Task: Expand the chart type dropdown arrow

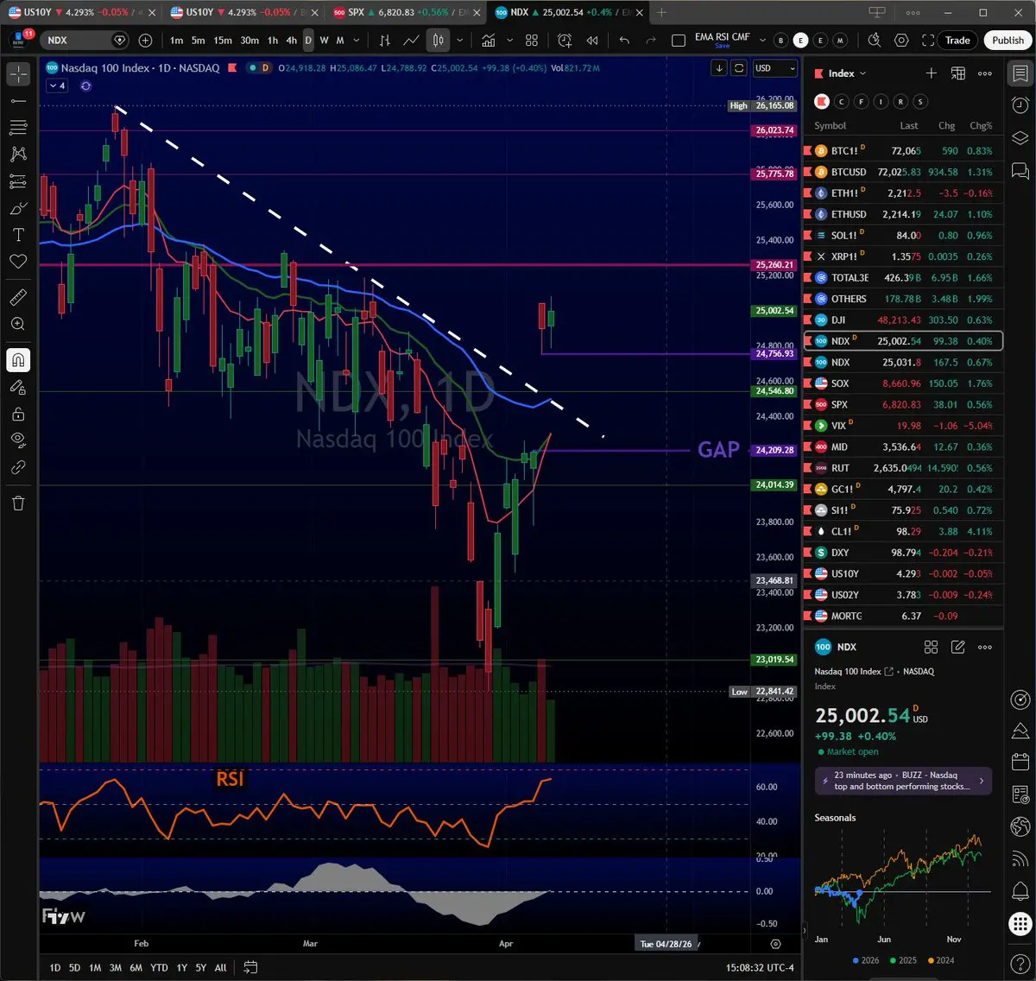Action: pos(459,41)
